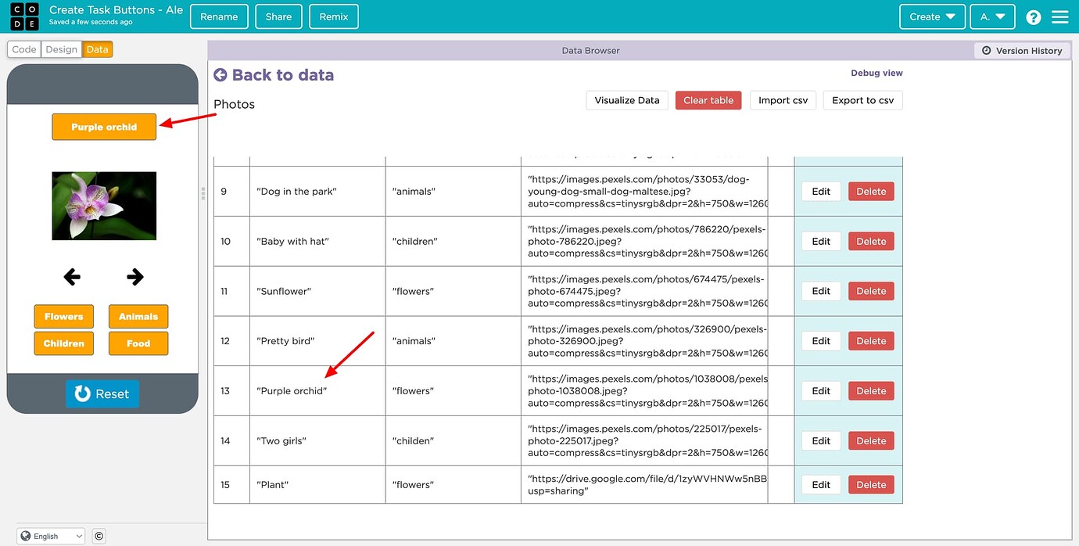
Task: Click the left arrow in the app preview
Action: point(71,276)
